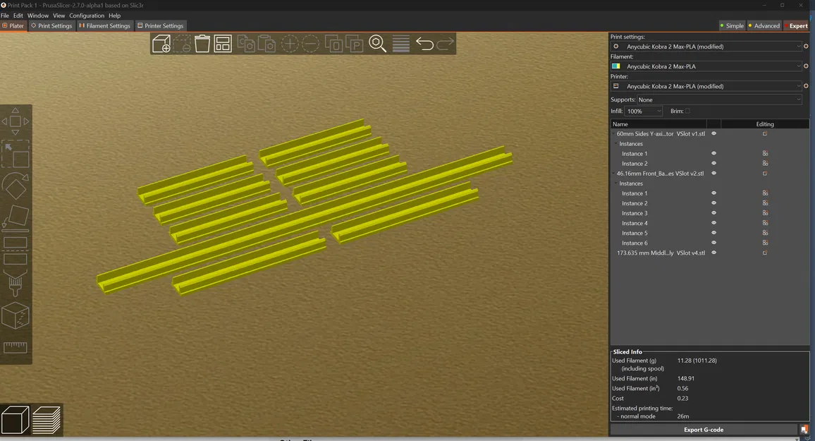Image resolution: width=815 pixels, height=441 pixels.
Task: Open paint-on supports brush tool
Action: pyautogui.click(x=15, y=283)
